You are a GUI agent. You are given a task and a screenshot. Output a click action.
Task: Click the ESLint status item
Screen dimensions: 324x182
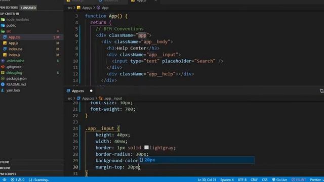coord(299,180)
